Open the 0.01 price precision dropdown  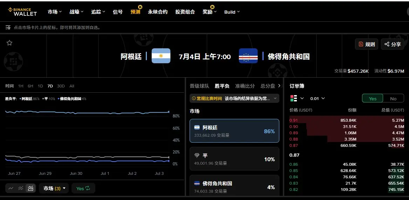(x=318, y=98)
